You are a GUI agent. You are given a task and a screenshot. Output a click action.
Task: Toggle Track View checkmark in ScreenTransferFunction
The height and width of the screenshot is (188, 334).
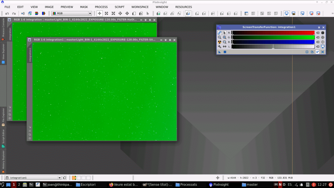(317, 52)
